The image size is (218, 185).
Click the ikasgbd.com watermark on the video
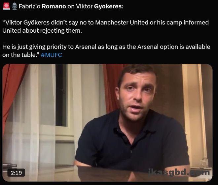[x=179, y=172]
